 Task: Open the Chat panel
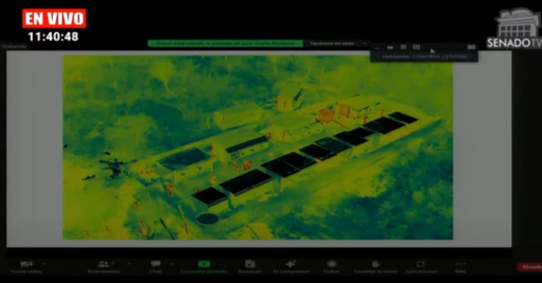(x=155, y=267)
